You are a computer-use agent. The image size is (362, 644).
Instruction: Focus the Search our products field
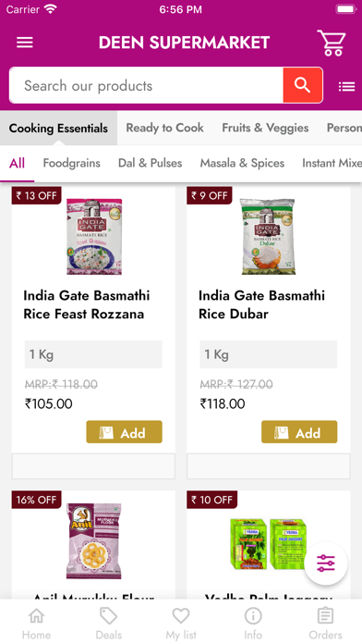146,85
